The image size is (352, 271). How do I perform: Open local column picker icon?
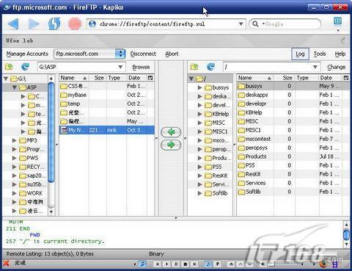[150, 78]
